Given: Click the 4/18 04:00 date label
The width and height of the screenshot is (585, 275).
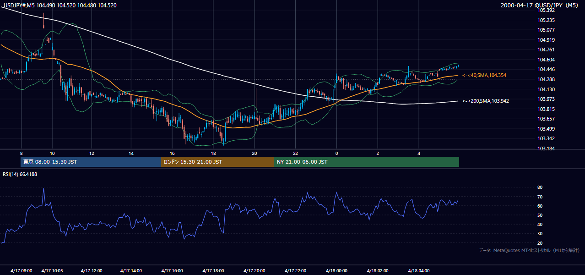Looking at the screenshot, I should tap(419, 270).
